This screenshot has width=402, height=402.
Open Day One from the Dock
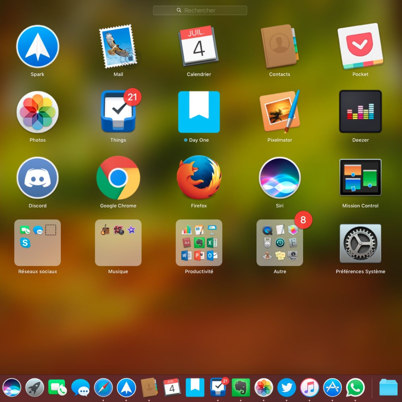195,387
